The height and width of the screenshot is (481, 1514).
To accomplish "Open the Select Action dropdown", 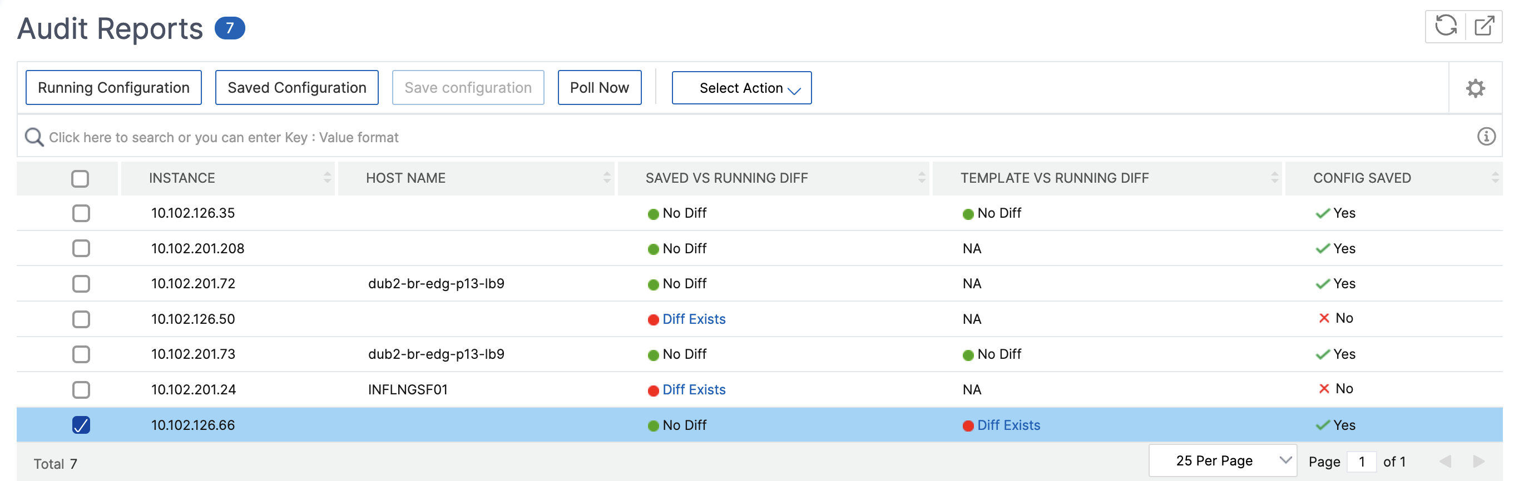I will [741, 88].
